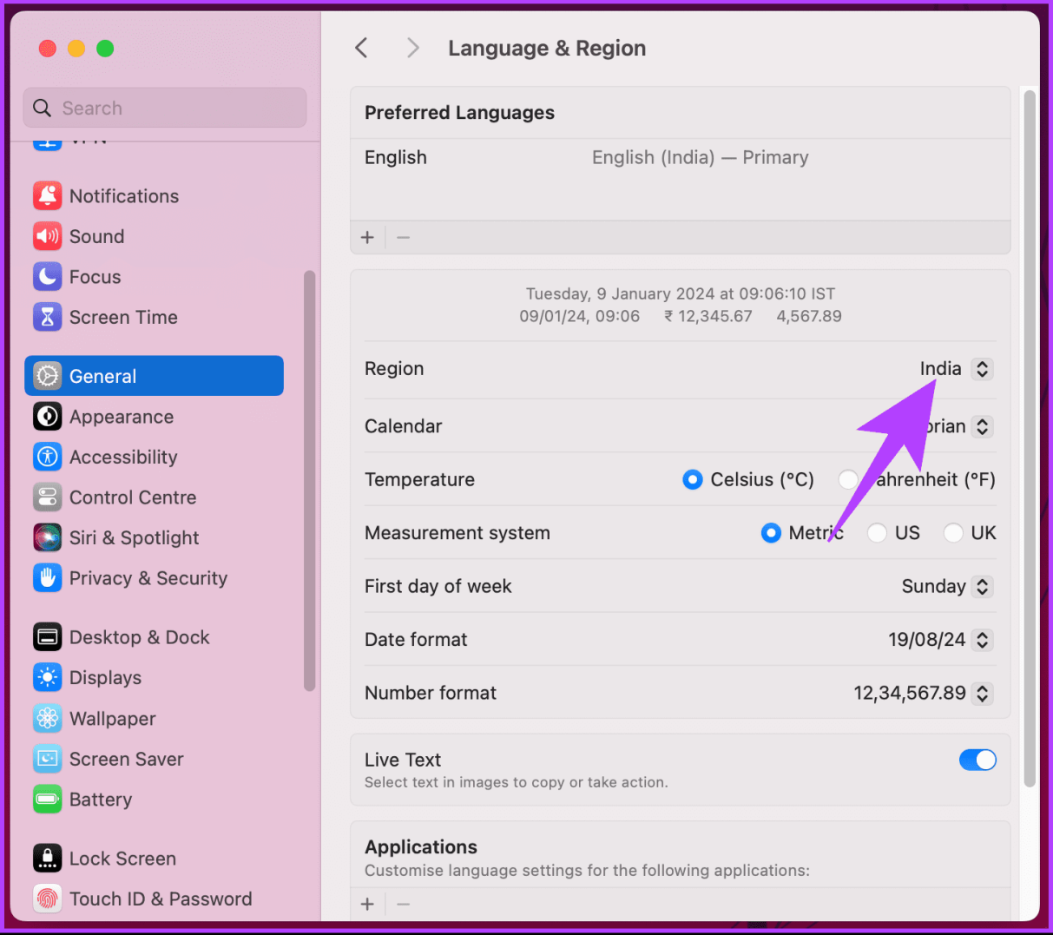1053x935 pixels.
Task: Select Metric measurement system
Action: tap(771, 533)
